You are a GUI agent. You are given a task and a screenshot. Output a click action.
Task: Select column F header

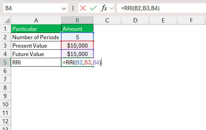[191, 20]
